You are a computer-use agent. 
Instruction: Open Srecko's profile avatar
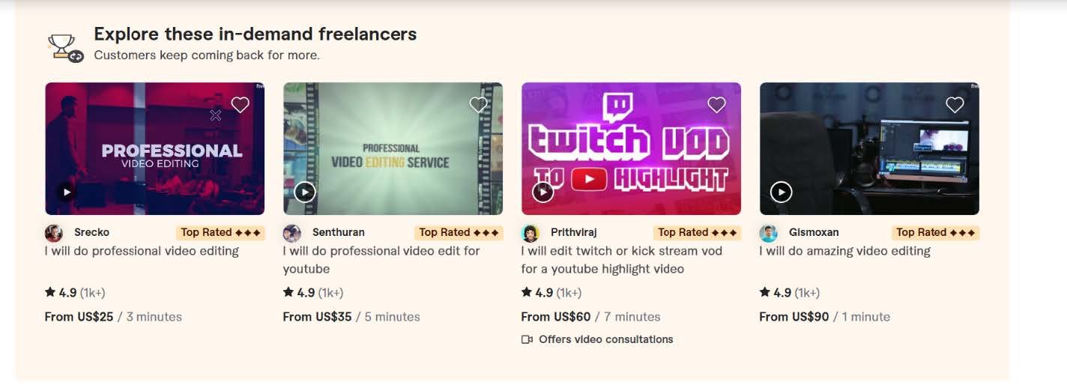pyautogui.click(x=54, y=233)
